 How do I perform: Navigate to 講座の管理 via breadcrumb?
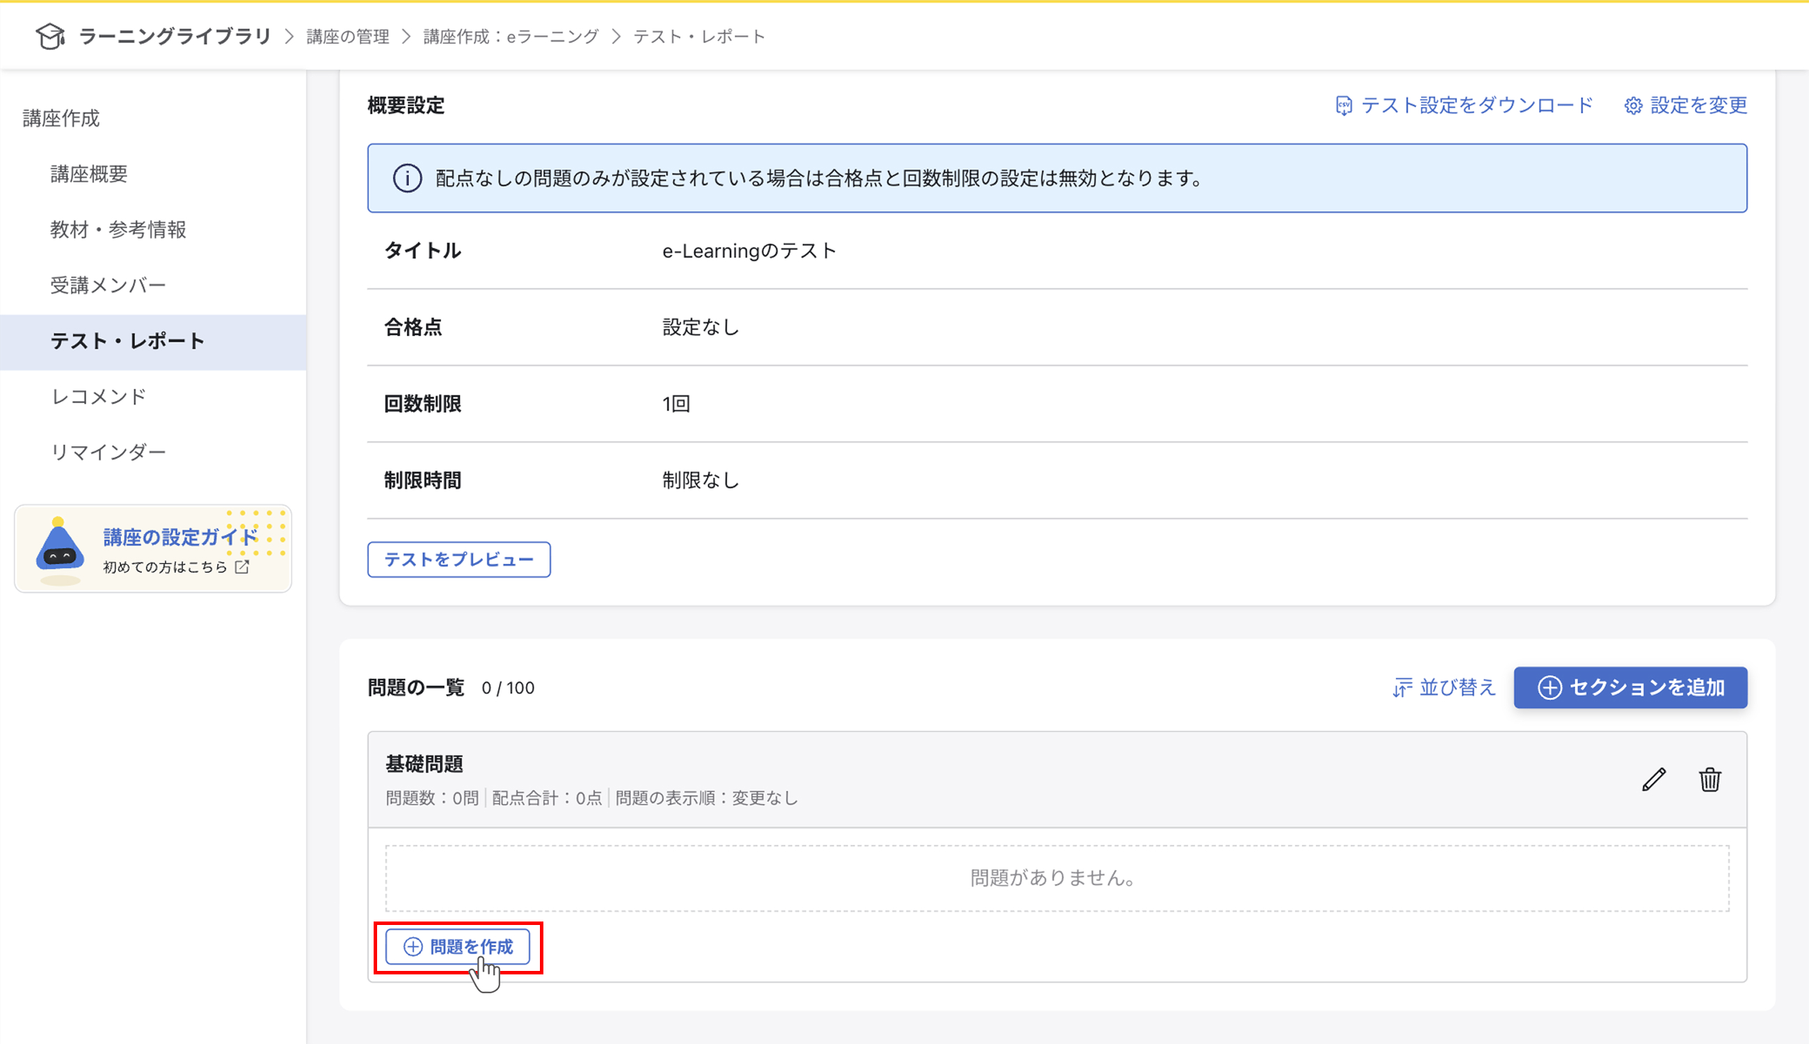click(x=347, y=36)
